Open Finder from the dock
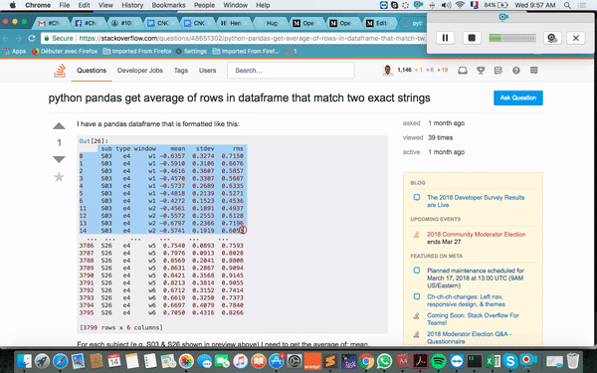The height and width of the screenshot is (373, 597). (x=24, y=361)
